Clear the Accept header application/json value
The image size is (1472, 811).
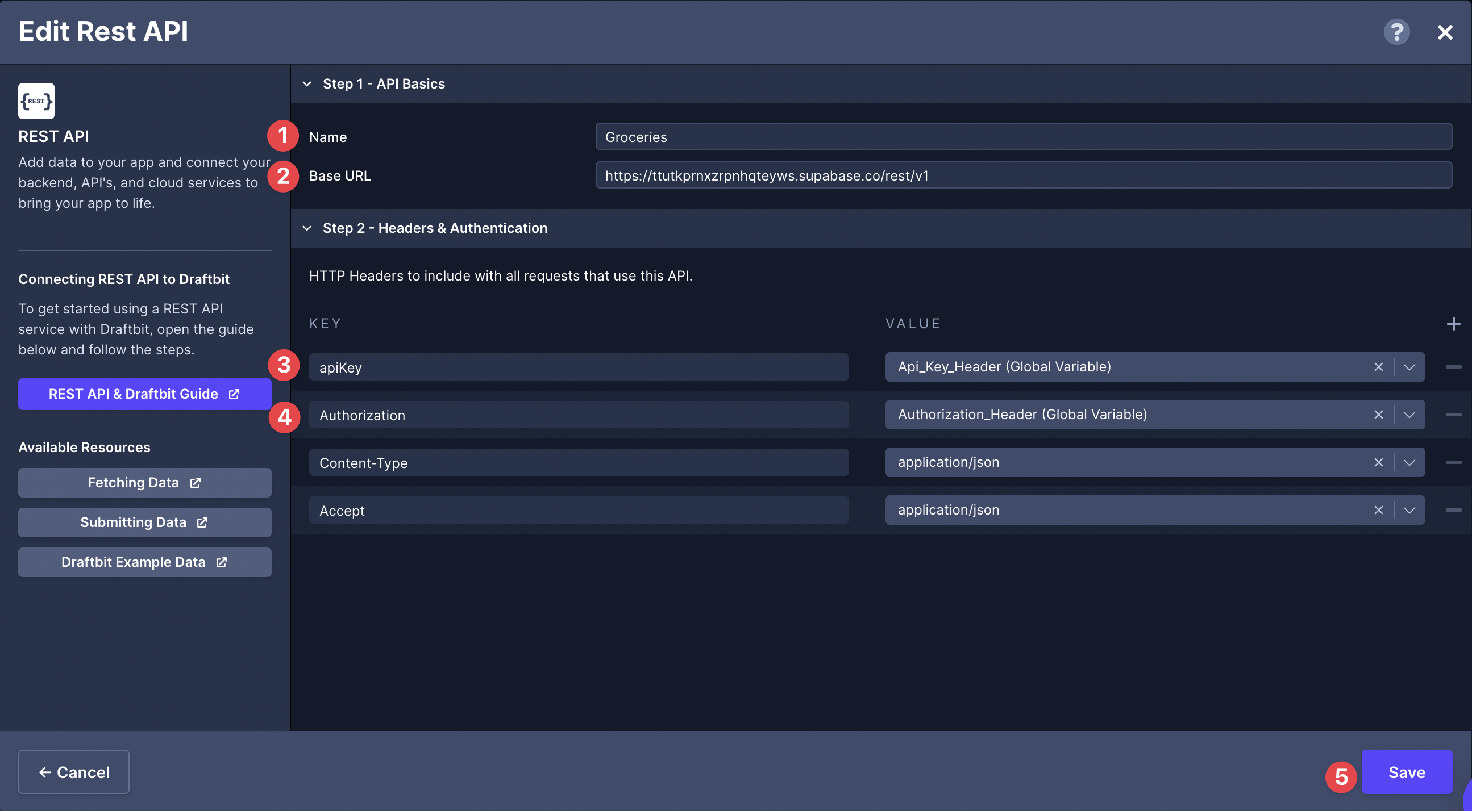[1379, 510]
